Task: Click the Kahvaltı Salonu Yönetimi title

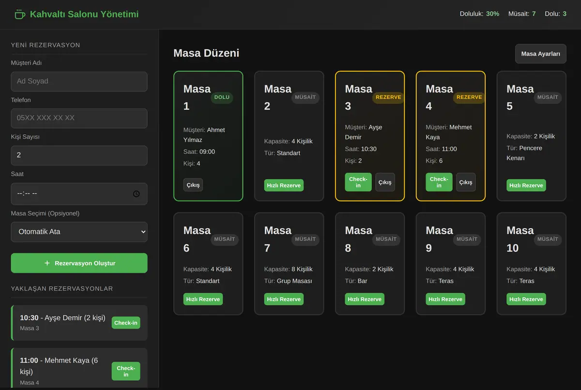Action: coord(84,14)
